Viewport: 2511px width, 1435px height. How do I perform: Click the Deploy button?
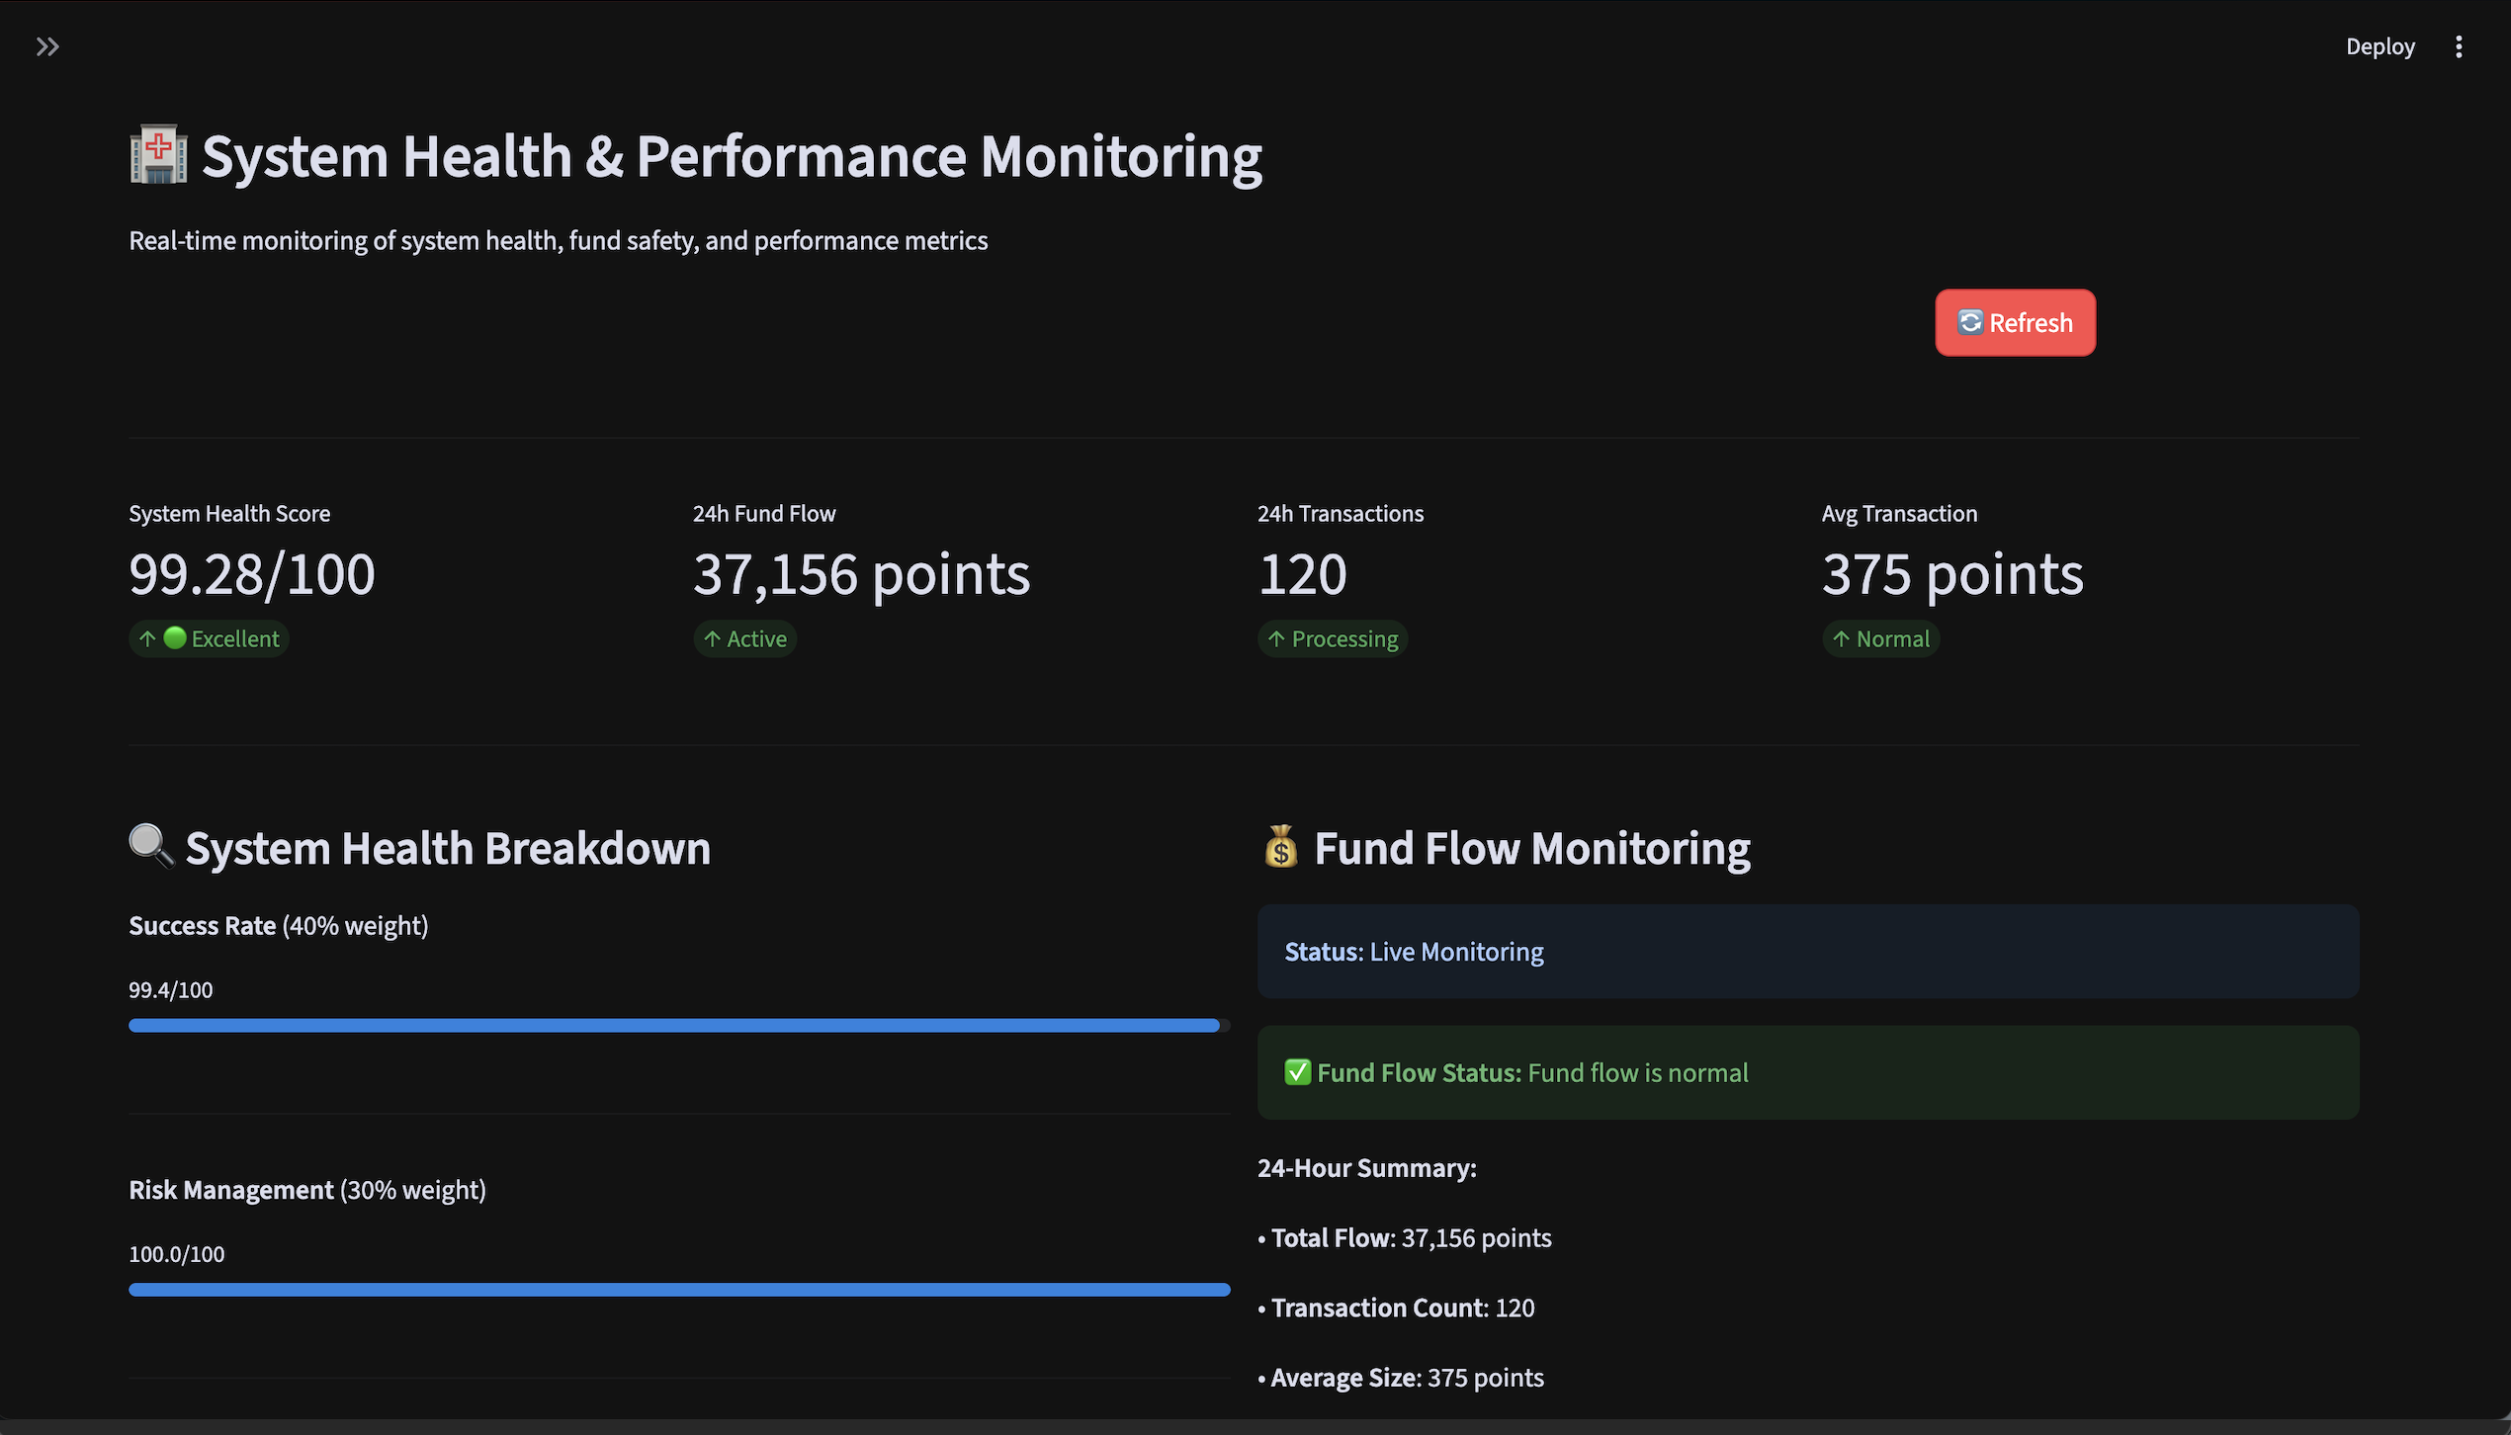pos(2380,46)
